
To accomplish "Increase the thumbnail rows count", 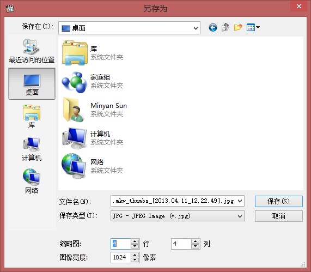I will click(x=135, y=241).
